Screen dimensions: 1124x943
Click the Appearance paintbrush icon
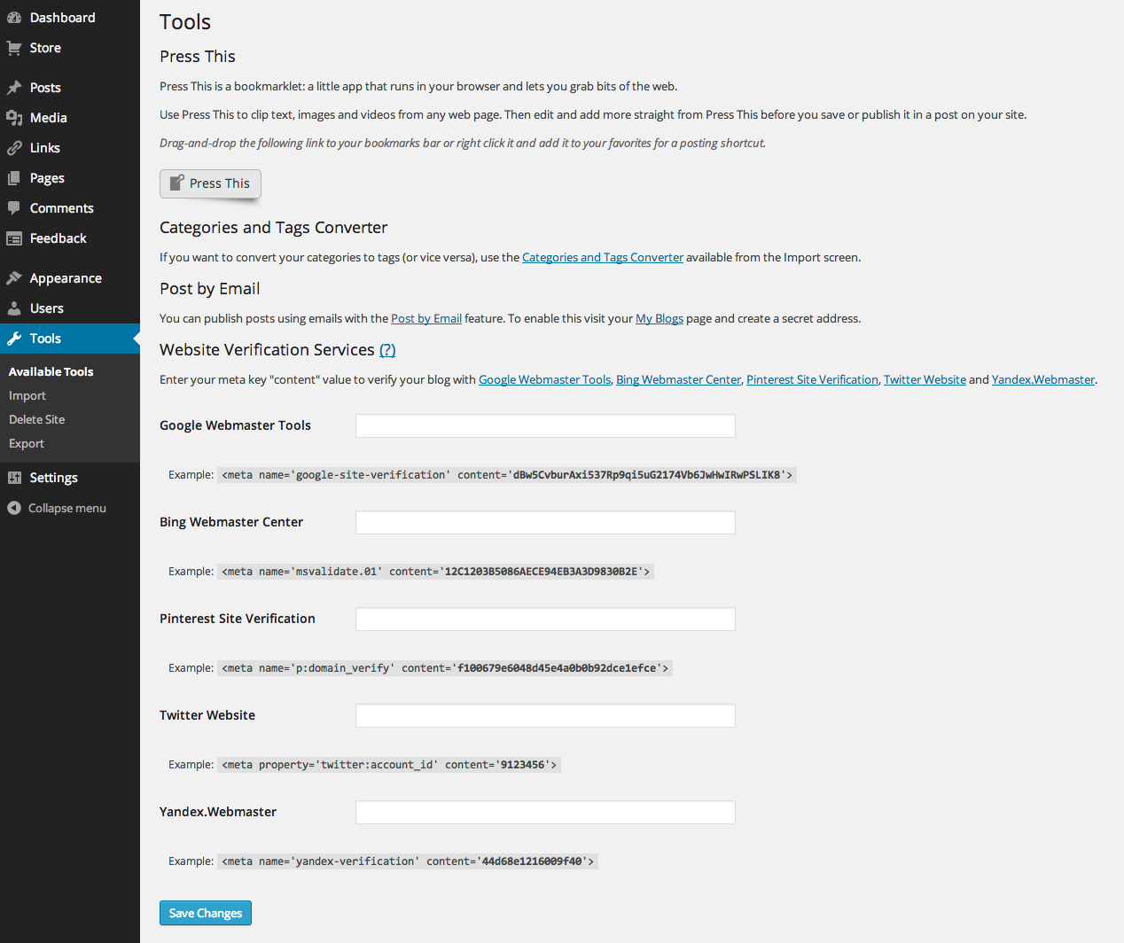coord(14,278)
